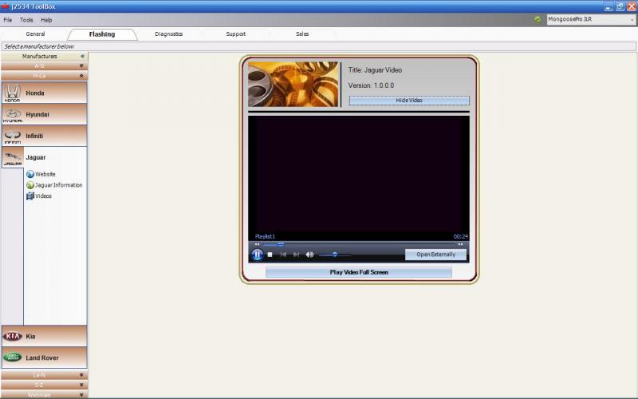Stop the video with the stop icon
This screenshot has height=399, width=638.
270,255
